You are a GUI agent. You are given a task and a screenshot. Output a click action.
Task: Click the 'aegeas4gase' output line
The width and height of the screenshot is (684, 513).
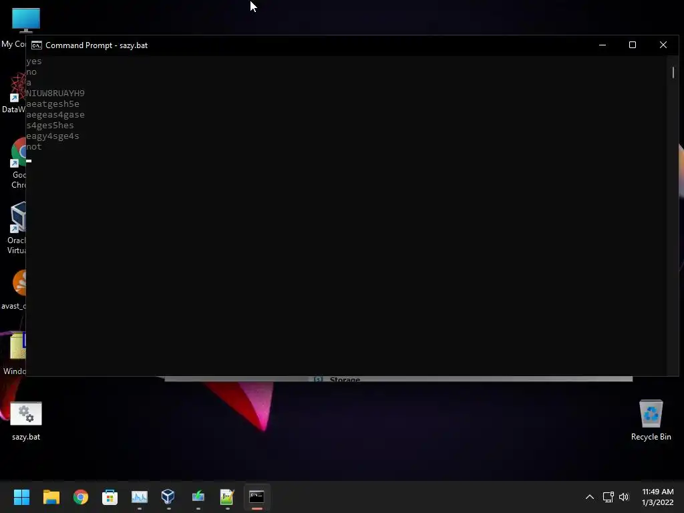click(55, 115)
